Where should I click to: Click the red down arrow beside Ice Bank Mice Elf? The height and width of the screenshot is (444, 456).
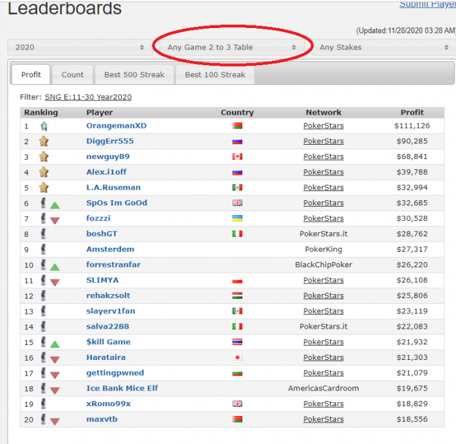pyautogui.click(x=55, y=391)
